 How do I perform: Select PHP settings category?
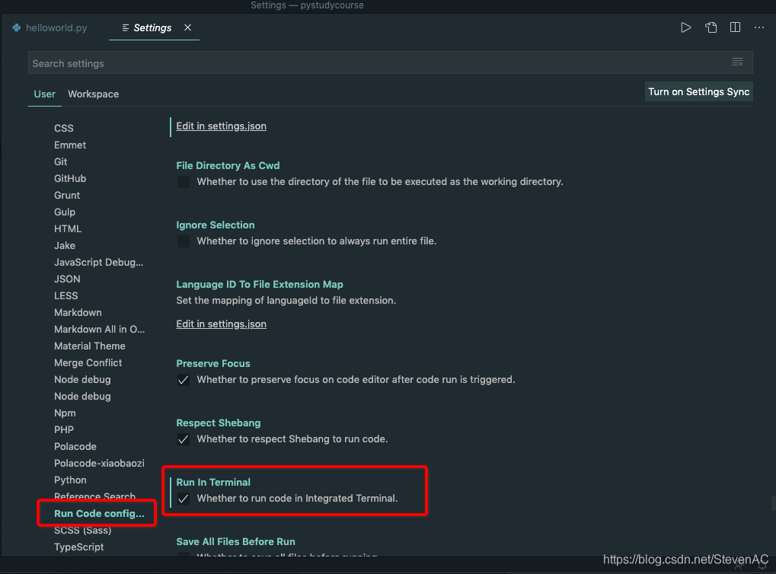click(x=64, y=430)
